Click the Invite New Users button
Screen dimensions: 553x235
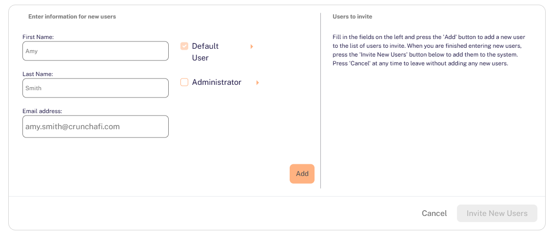click(x=497, y=213)
